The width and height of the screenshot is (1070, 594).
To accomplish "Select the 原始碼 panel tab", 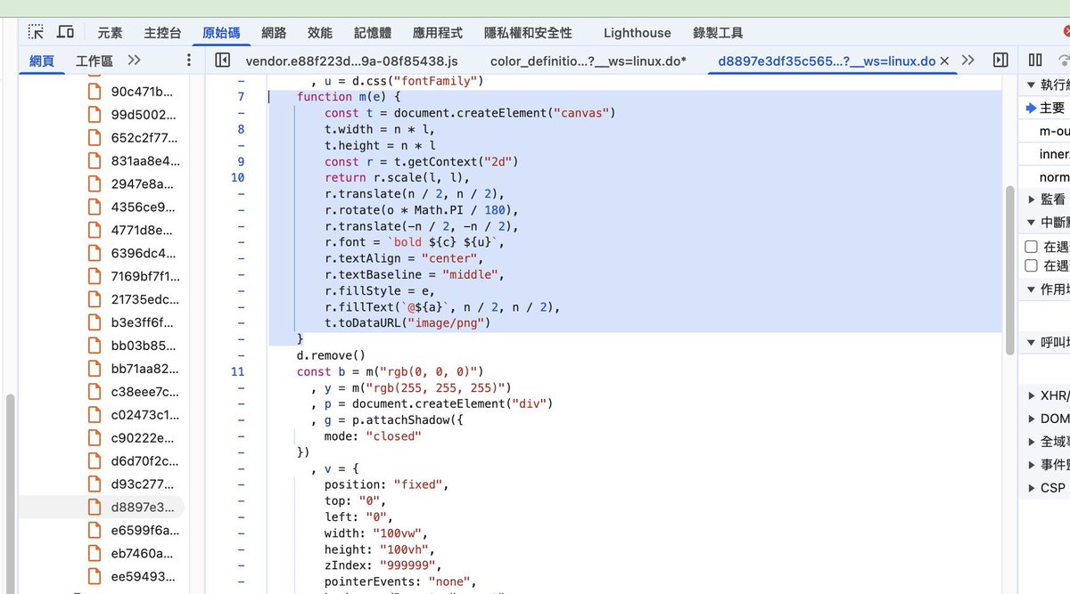I will pos(221,33).
